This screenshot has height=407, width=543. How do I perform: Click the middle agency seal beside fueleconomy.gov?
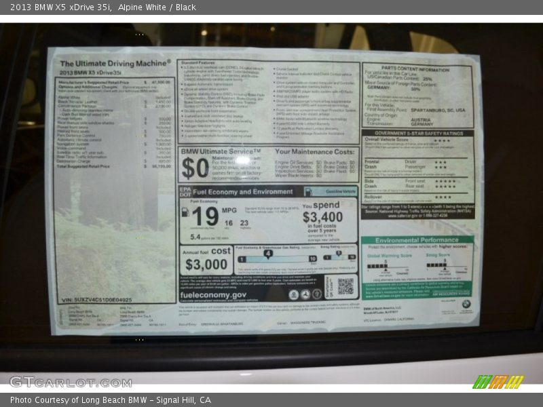(x=305, y=294)
